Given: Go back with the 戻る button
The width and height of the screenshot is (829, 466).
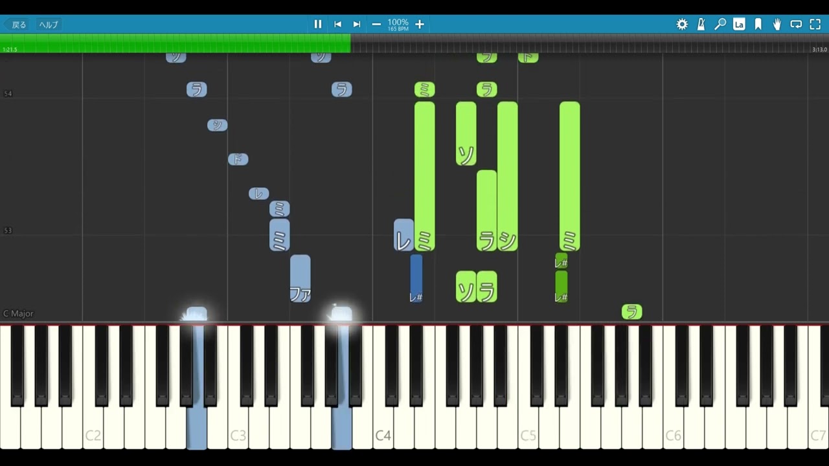Looking at the screenshot, I should (x=16, y=25).
